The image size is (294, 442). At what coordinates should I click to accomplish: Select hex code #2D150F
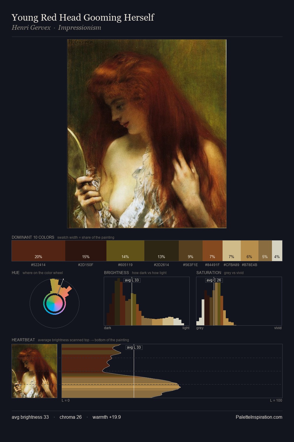pyautogui.click(x=86, y=265)
